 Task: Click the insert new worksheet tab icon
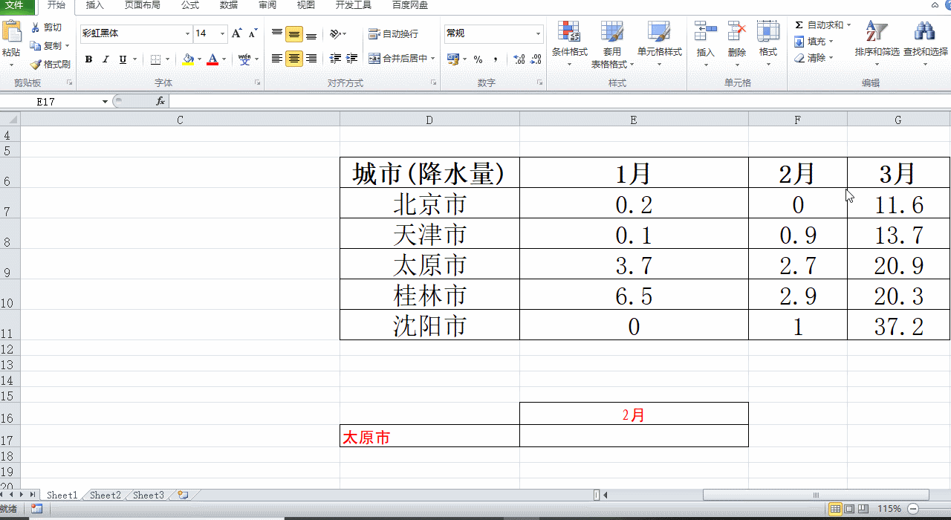183,495
